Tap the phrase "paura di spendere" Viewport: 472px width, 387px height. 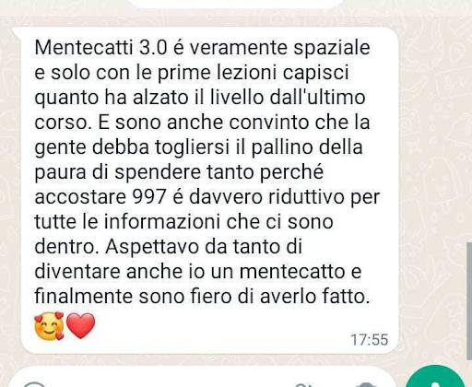click(118, 172)
